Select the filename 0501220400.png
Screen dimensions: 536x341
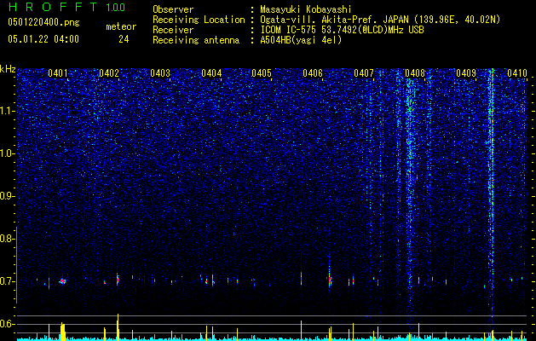(x=43, y=22)
